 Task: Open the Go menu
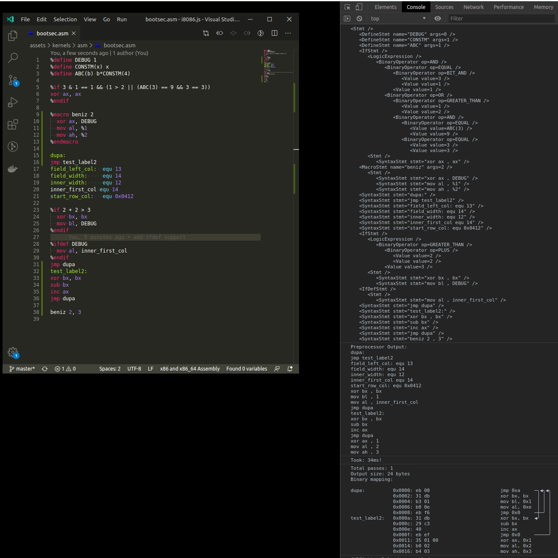tap(107, 19)
